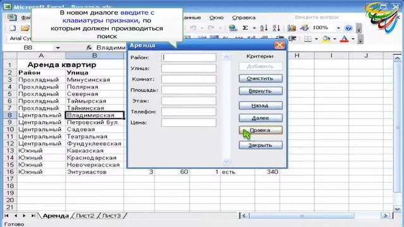Click in the Этаж input field
Image resolution: width=404 pixels, height=227 pixels.
tap(189, 101)
